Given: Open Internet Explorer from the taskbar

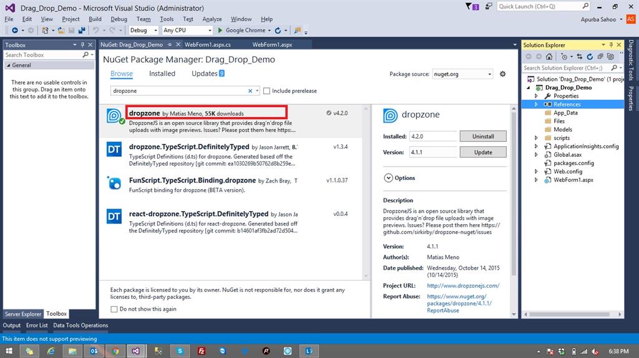Looking at the screenshot, I should pos(51,351).
